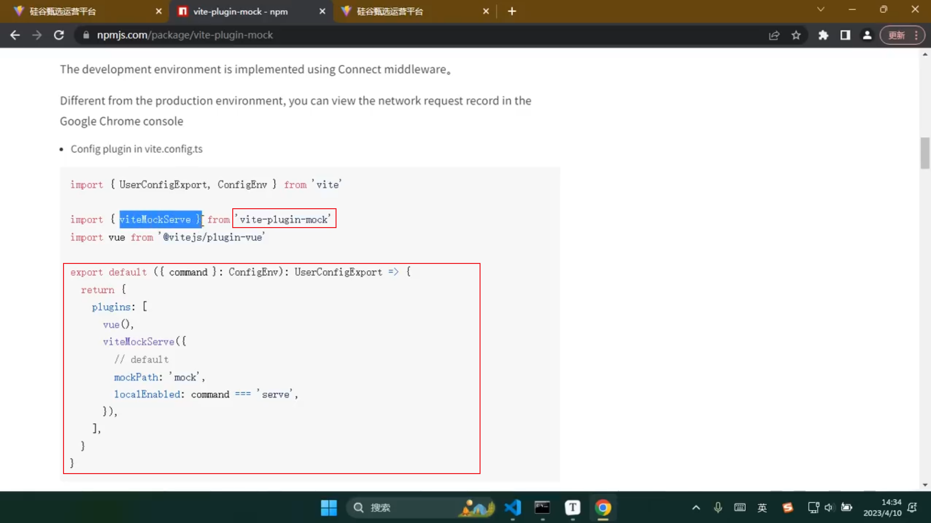Click the browser back navigation arrow
Viewport: 931px width, 523px height.
(16, 34)
